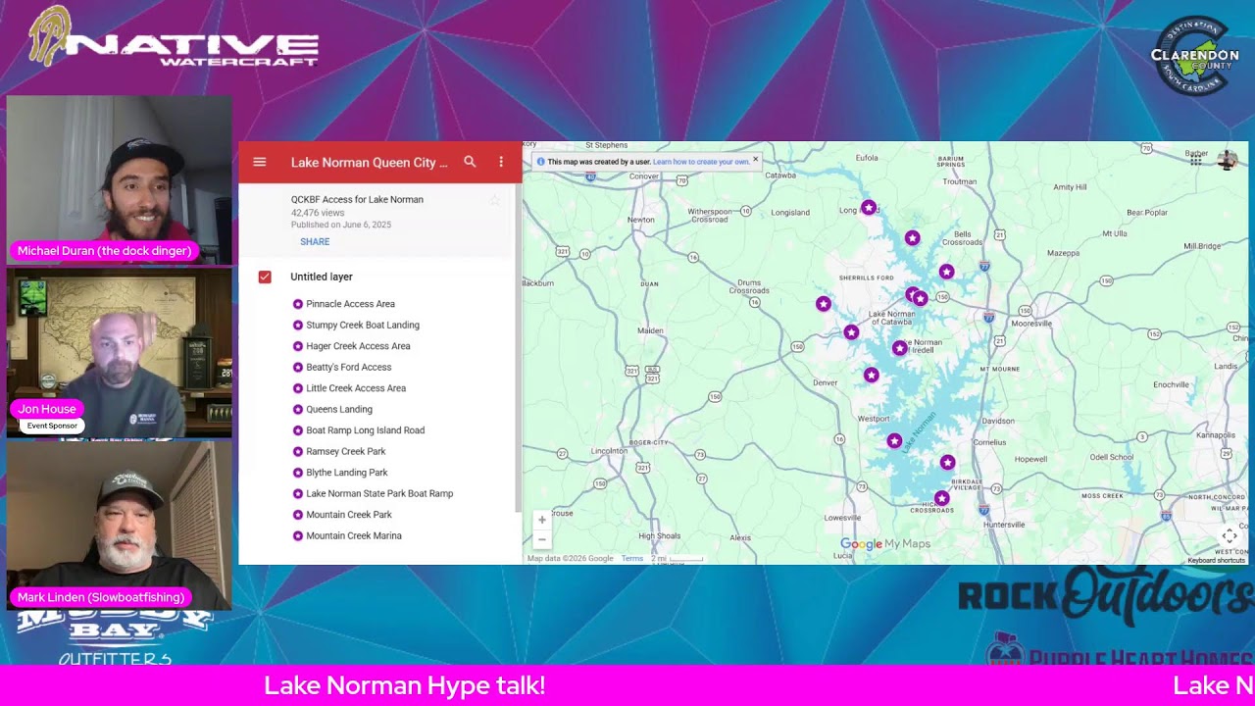Click the star icon beside Pinnacle Access Area
1255x706 pixels.
tap(298, 304)
